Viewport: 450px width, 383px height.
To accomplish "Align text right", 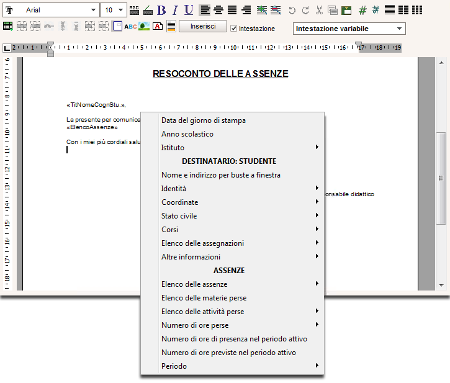I will pos(246,10).
